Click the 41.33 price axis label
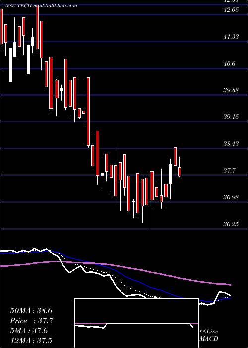The height and width of the screenshot is (348, 248). click(x=231, y=37)
